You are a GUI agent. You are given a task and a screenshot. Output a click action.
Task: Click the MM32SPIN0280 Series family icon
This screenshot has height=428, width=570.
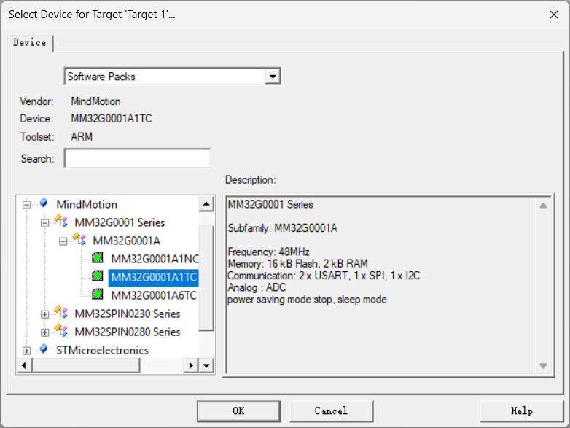point(61,332)
